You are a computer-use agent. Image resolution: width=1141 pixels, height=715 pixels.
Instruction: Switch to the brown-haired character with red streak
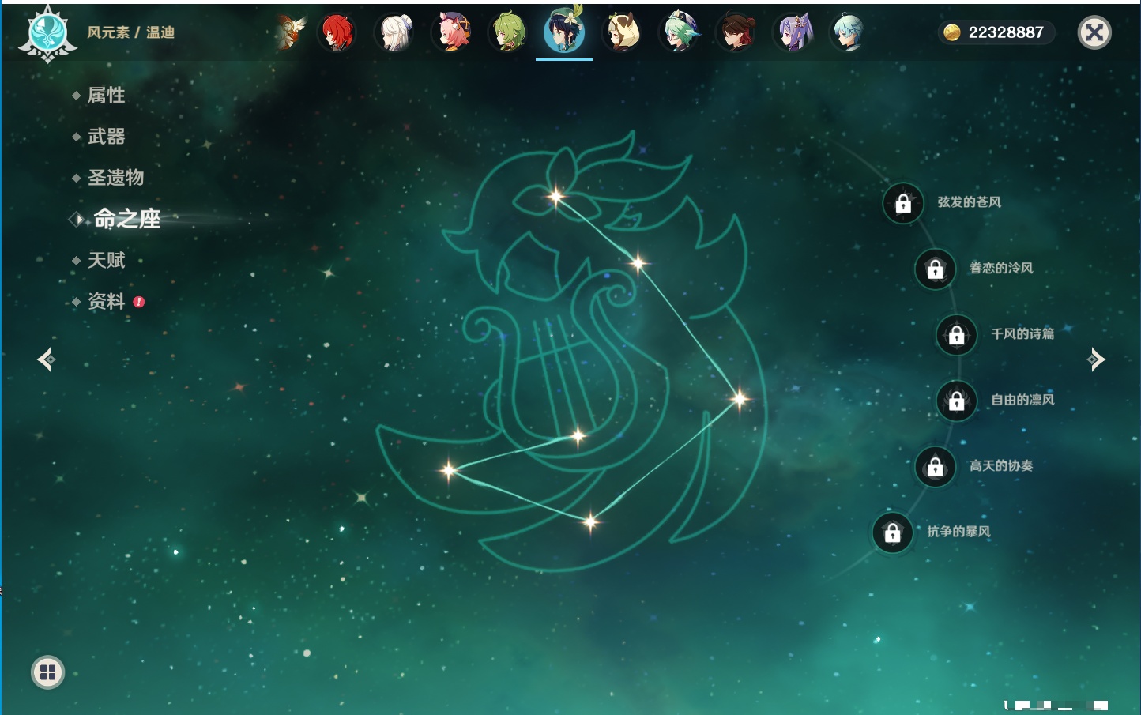click(736, 33)
